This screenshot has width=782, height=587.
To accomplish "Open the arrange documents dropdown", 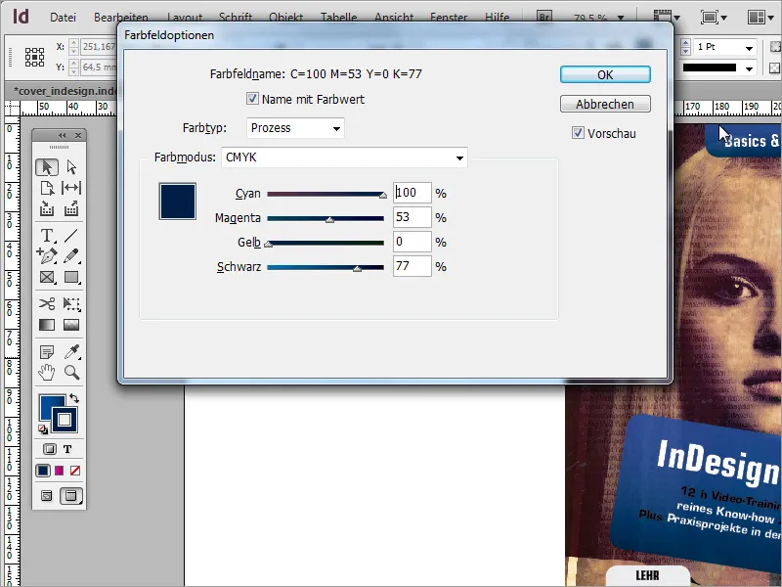I will click(x=760, y=18).
